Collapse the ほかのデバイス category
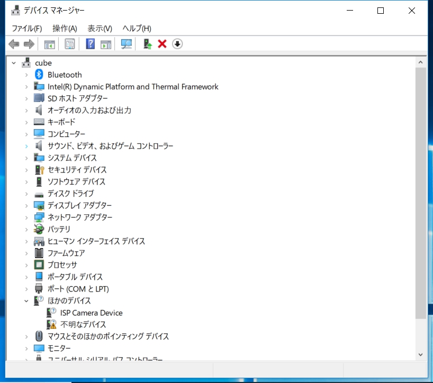 pos(26,300)
